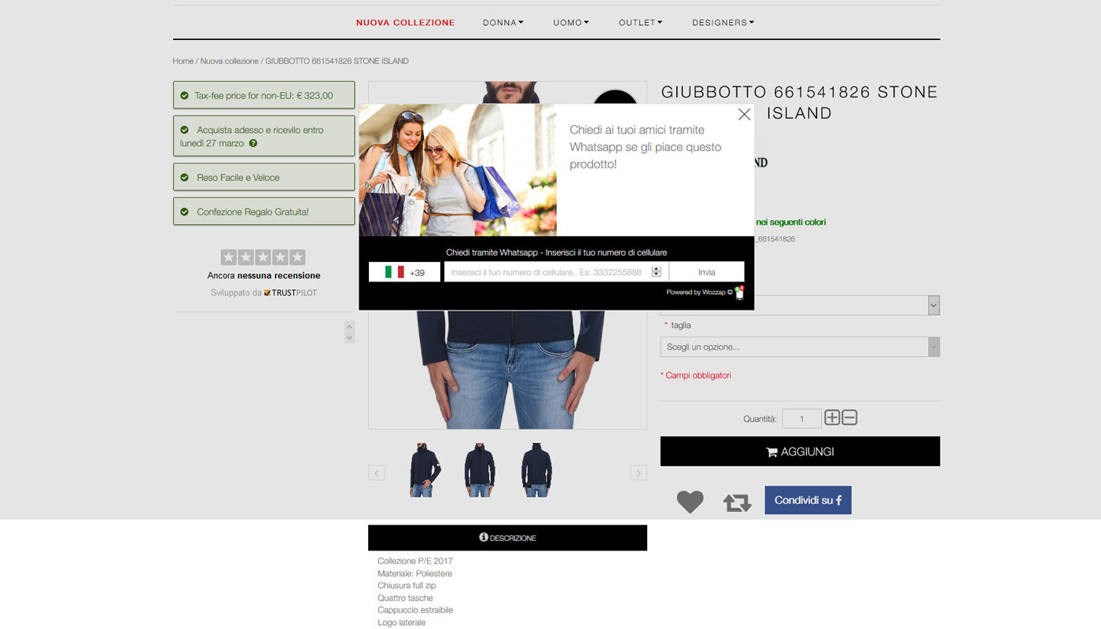Select third jacket thumbnail (back view)

(536, 470)
